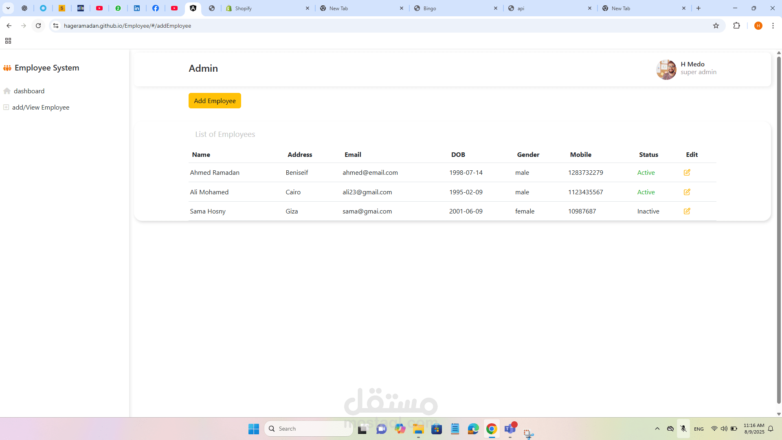This screenshot has width=782, height=440.
Task: Toggle the microphone mute tray icon
Action: (x=683, y=429)
